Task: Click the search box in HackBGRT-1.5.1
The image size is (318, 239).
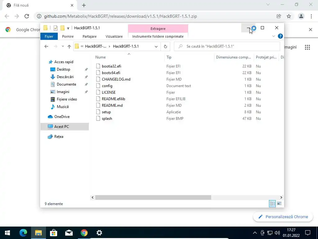Action: [x=227, y=46]
